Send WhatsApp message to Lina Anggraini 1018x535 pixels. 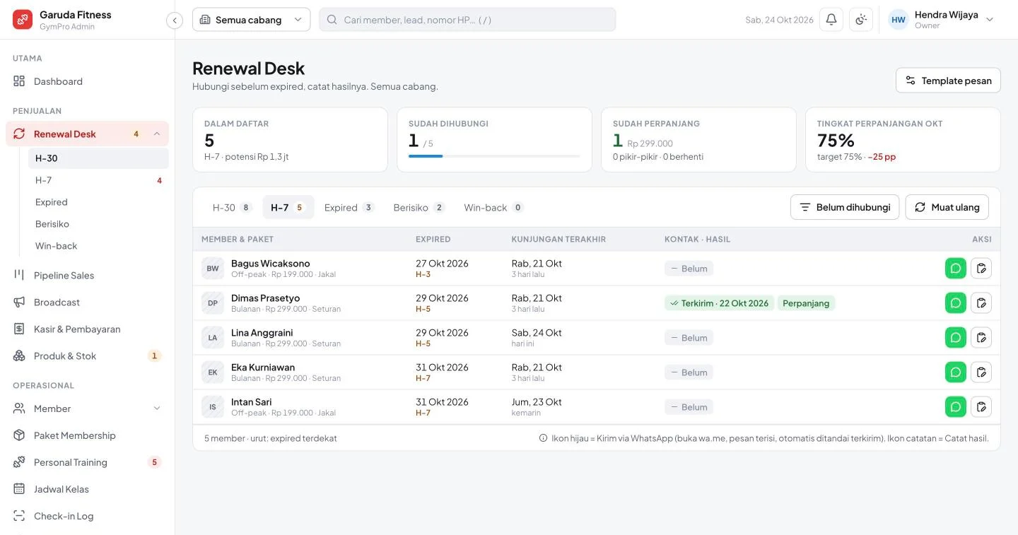pyautogui.click(x=956, y=338)
